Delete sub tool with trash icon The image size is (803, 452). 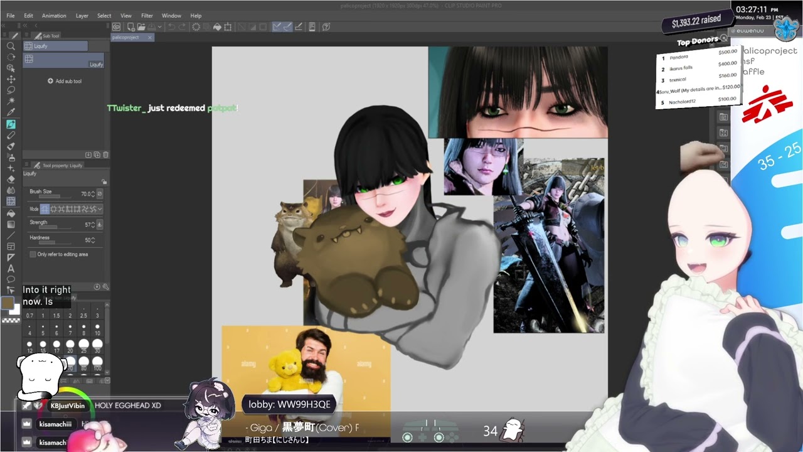105,154
